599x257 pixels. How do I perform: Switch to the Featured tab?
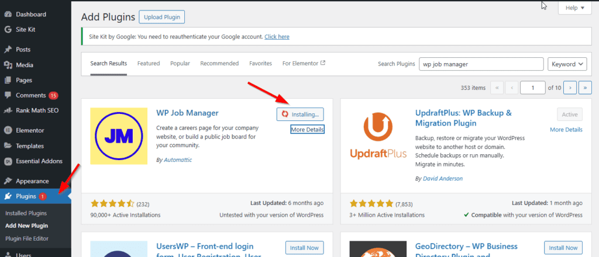tap(149, 63)
